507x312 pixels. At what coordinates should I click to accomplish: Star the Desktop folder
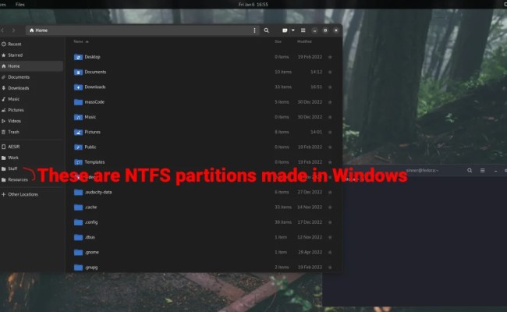330,57
